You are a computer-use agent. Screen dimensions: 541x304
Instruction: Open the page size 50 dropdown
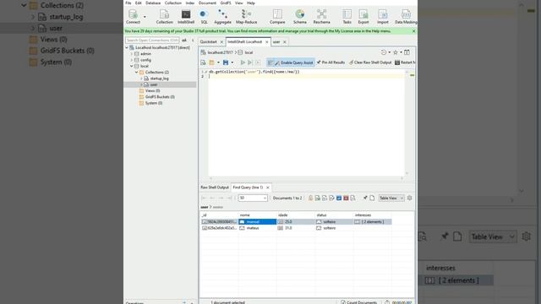pyautogui.click(x=253, y=198)
